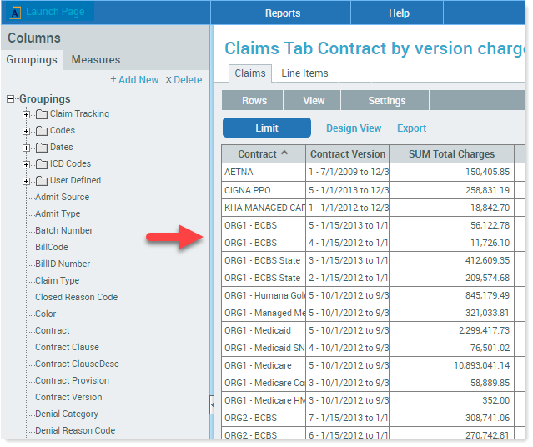Select Contract ClauseDesc grouping
The image size is (533, 447).
pyautogui.click(x=78, y=364)
